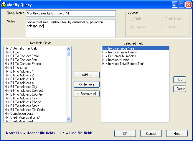Move field up with - Up button
Screen dimensions: 193x141
[179, 80]
